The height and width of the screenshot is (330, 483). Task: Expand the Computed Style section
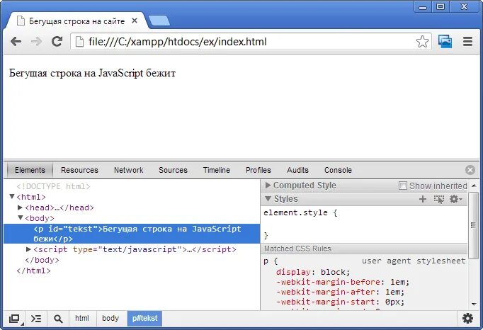268,185
